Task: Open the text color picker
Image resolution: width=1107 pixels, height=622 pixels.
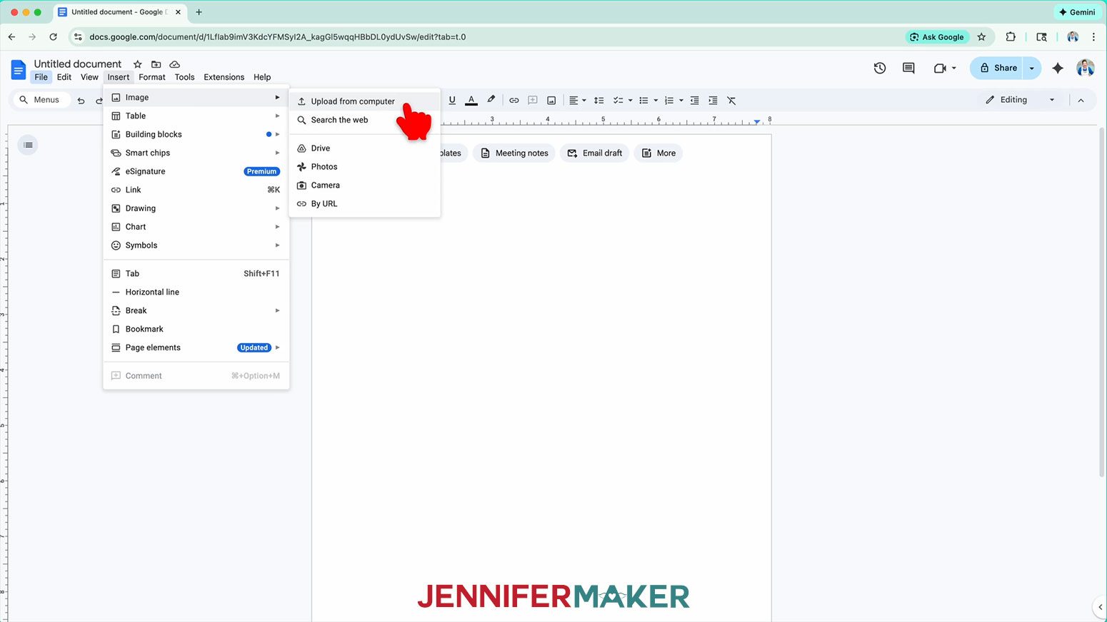Action: (471, 101)
